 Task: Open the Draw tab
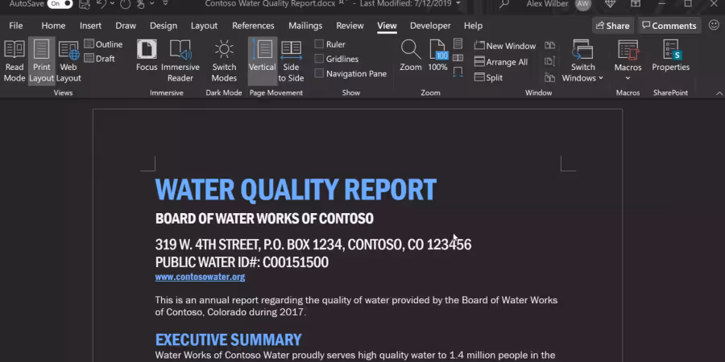click(126, 26)
